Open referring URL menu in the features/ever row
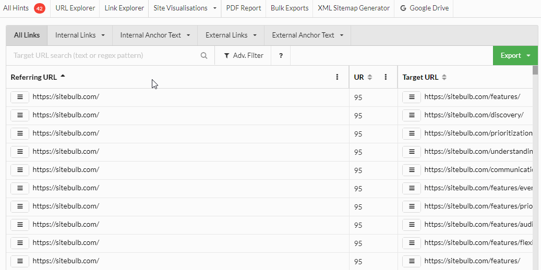 pyautogui.click(x=20, y=188)
